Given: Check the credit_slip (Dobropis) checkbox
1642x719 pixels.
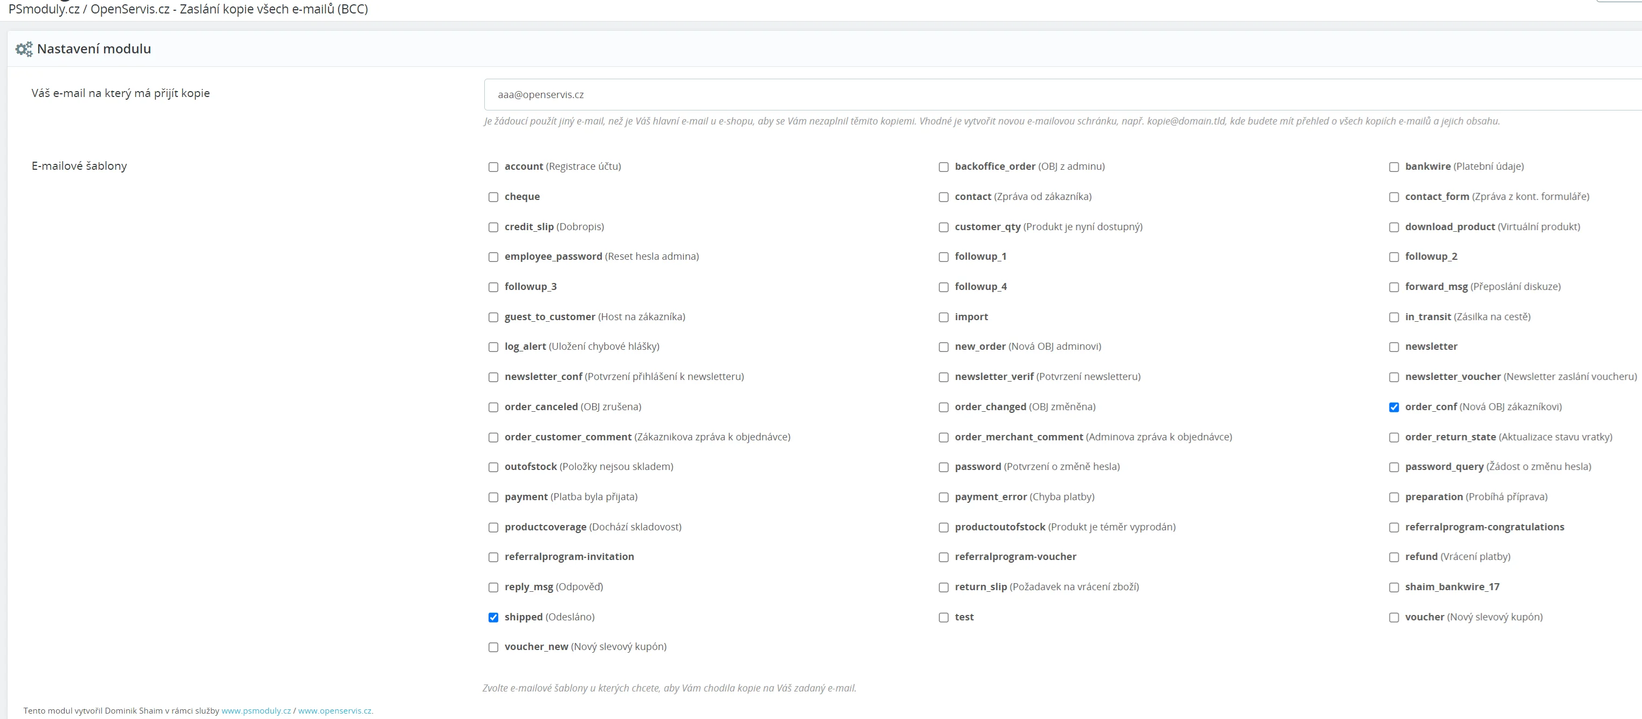Looking at the screenshot, I should 493,227.
